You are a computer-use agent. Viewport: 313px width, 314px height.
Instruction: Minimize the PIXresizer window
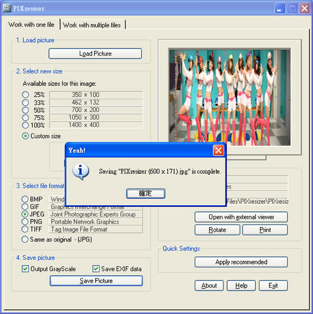(x=279, y=9)
